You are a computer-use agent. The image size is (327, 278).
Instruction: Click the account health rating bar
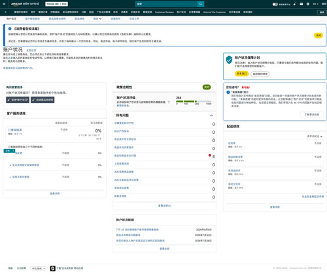tap(194, 101)
